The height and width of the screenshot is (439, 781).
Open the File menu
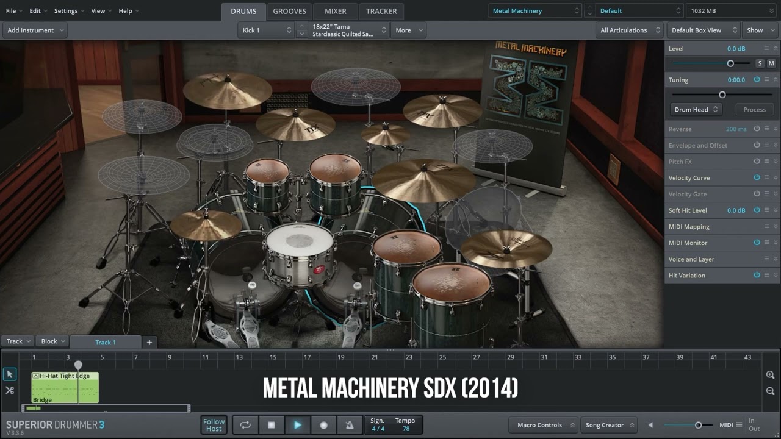[x=14, y=11]
